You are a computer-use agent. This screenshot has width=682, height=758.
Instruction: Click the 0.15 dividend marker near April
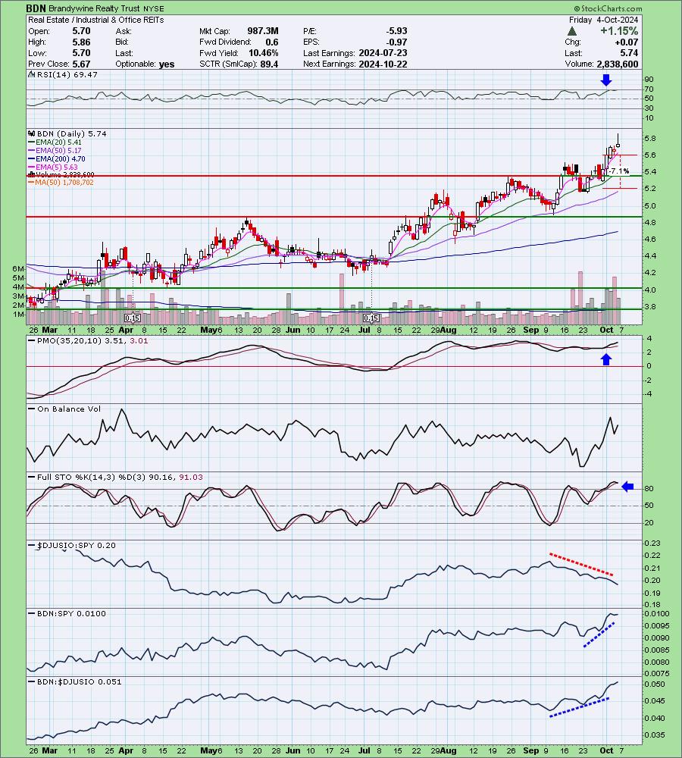[133, 318]
